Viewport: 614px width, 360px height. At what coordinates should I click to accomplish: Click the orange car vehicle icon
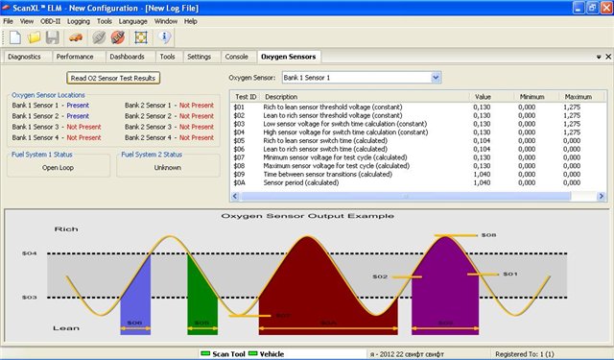(76, 37)
